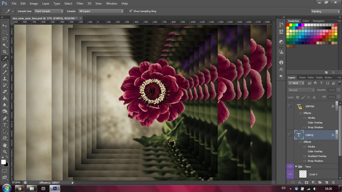342x192 pixels.
Task: Open Photoshop taskbar button
Action: coord(55,188)
